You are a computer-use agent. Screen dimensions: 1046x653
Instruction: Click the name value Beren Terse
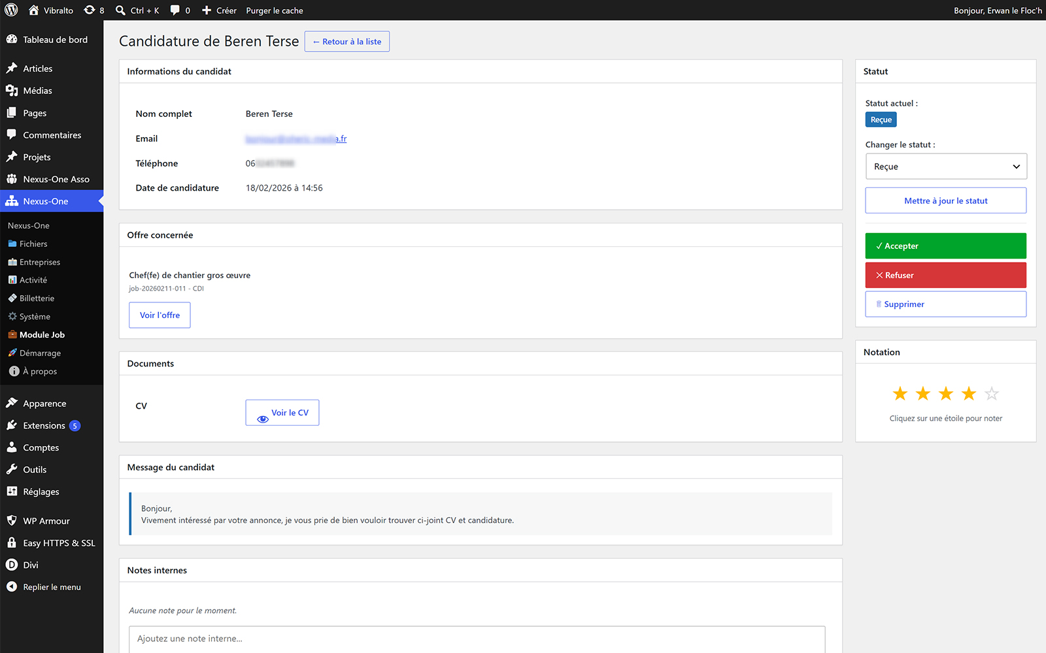click(269, 114)
